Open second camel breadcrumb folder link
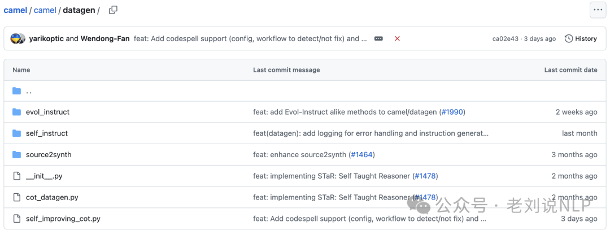 (x=45, y=11)
